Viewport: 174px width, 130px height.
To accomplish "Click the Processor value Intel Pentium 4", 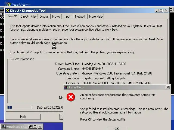I will pyautogui.click(x=116, y=83).
